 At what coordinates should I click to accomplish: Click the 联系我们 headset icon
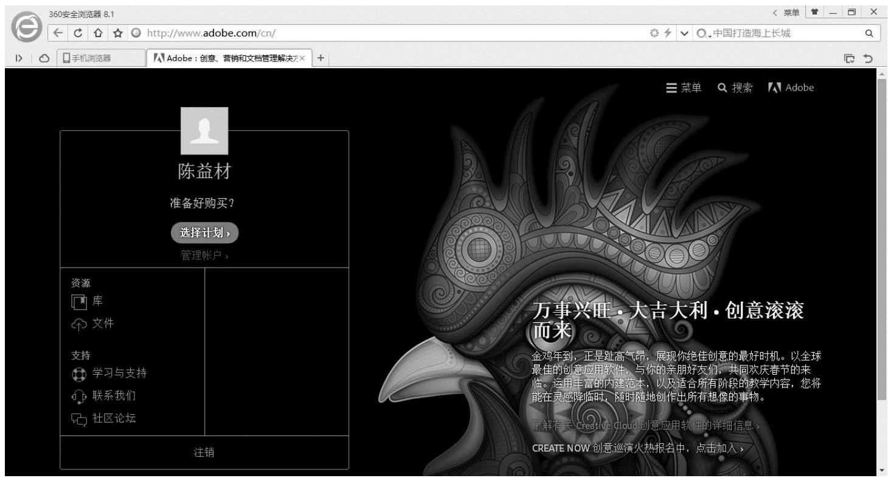[79, 396]
